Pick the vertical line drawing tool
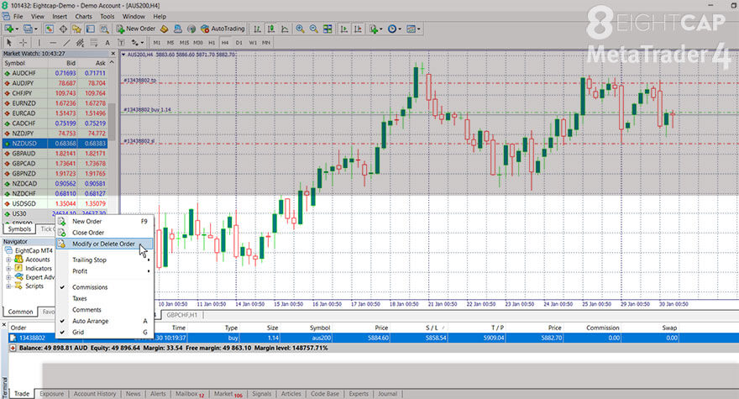Screen dimensions: 739x399 39,43
